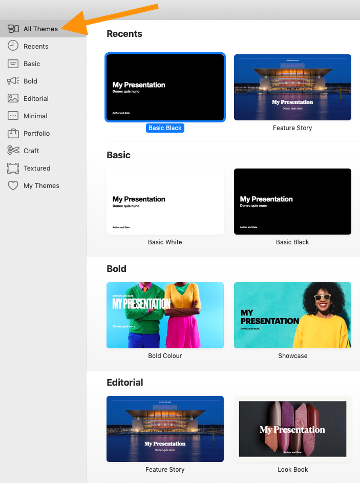Click the Look Book caption
Image resolution: width=360 pixels, height=483 pixels.
click(x=293, y=470)
